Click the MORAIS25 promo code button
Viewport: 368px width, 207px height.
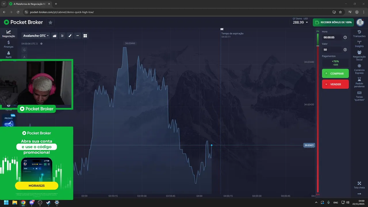(37, 186)
